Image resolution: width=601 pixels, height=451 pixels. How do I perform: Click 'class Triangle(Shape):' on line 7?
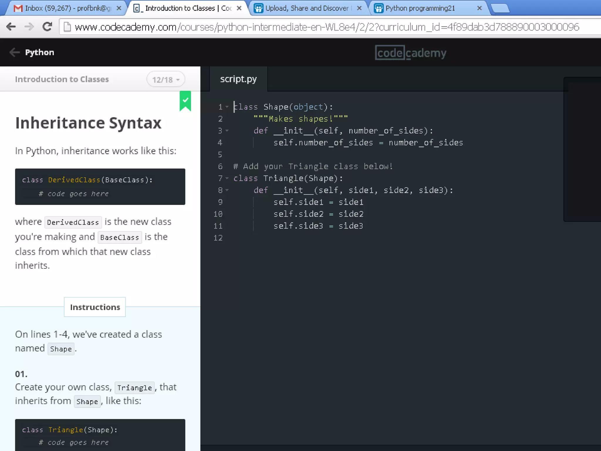coord(288,178)
